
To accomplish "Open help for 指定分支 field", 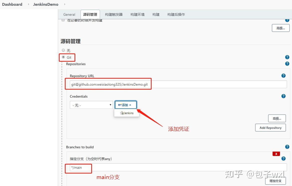I will coord(284,158).
